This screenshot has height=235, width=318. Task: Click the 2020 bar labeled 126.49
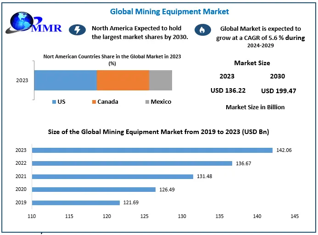94,190
